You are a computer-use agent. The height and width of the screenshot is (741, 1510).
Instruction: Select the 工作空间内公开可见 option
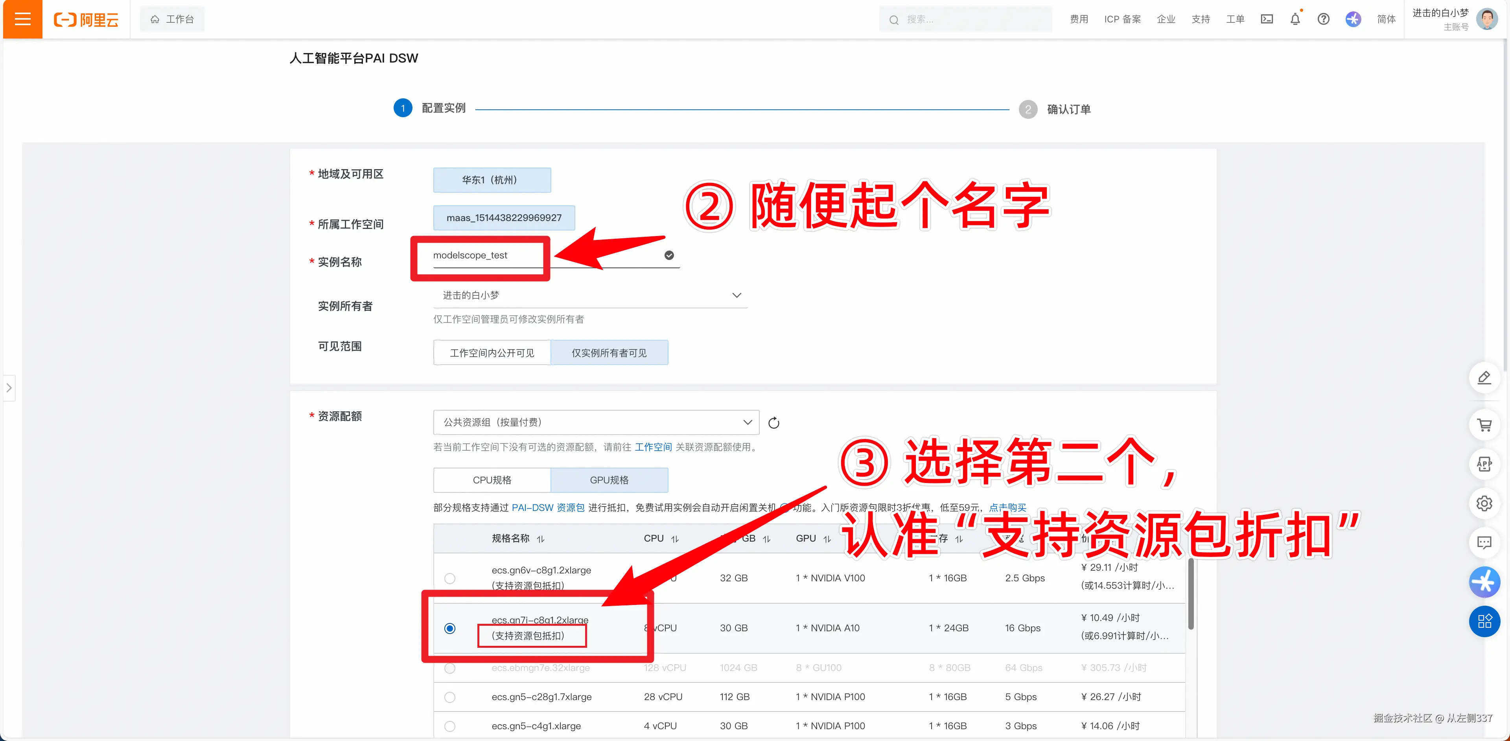point(492,353)
